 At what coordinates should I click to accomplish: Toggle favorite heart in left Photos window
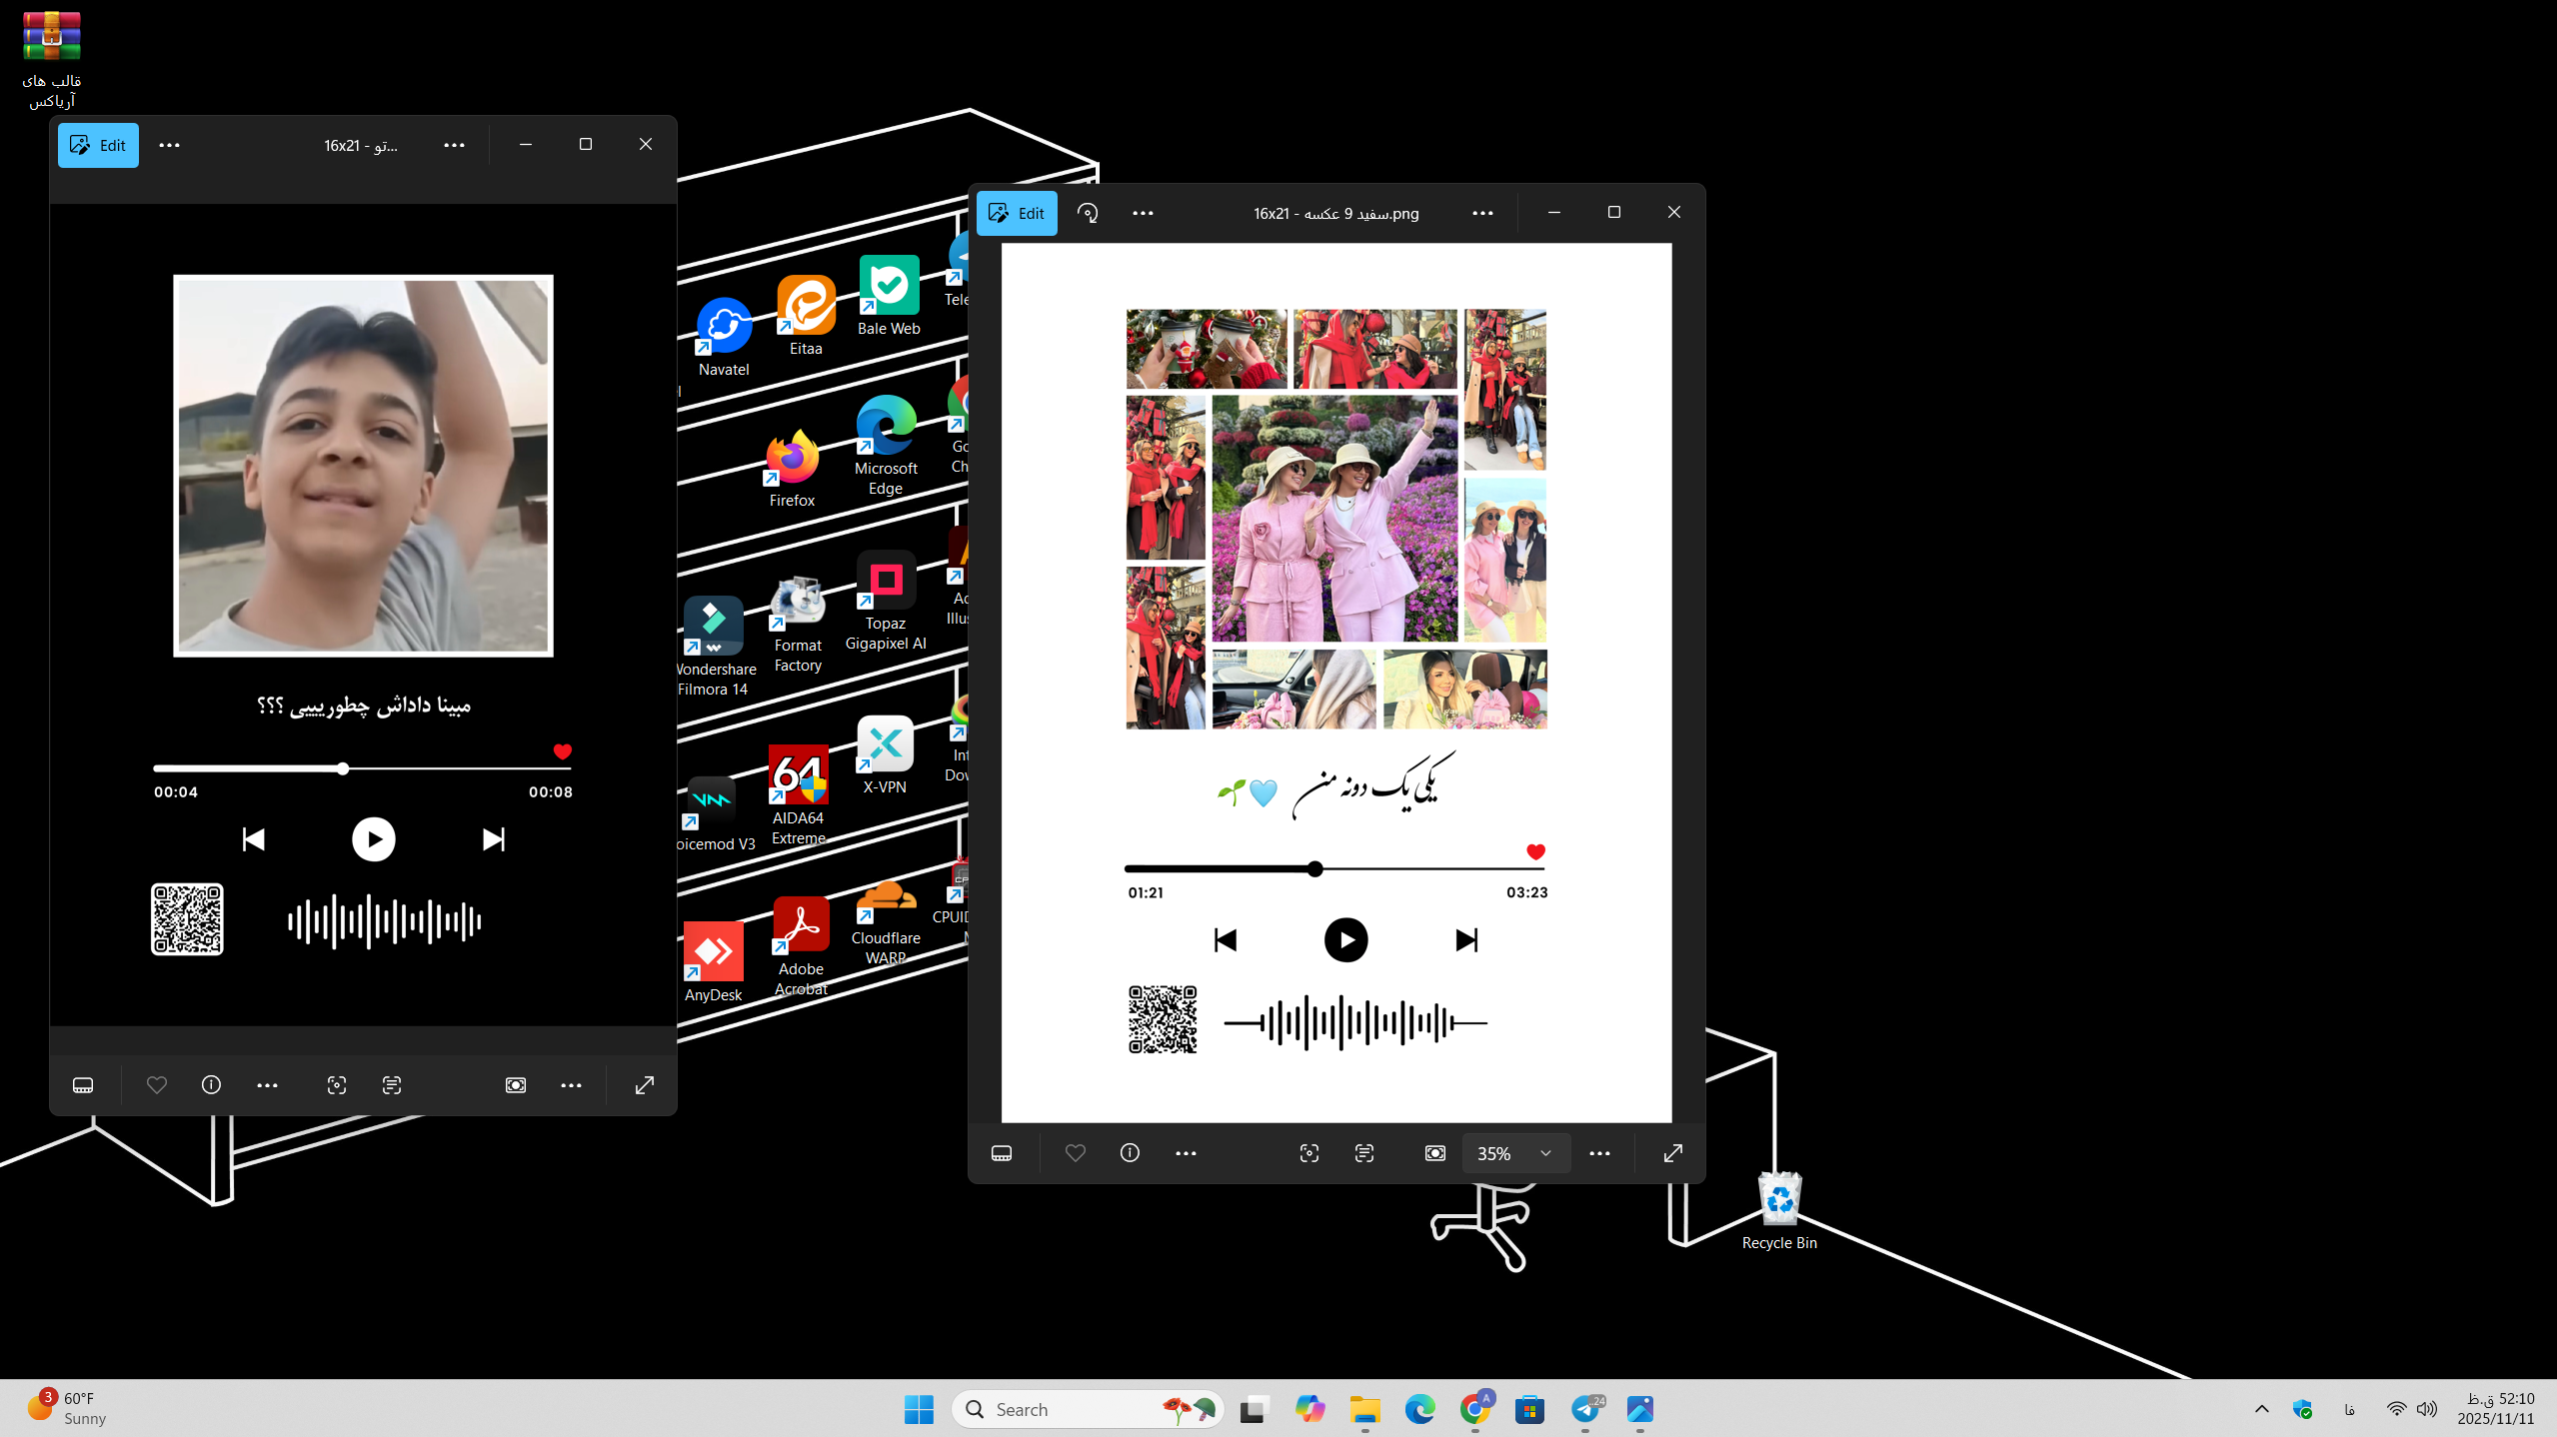click(157, 1085)
